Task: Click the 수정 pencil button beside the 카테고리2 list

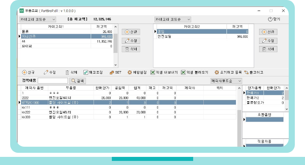Action: [x=268, y=41]
